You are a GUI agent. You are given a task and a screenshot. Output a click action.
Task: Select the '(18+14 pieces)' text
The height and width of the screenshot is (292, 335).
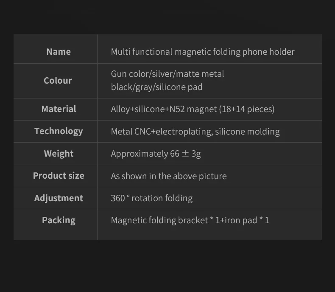click(246, 109)
